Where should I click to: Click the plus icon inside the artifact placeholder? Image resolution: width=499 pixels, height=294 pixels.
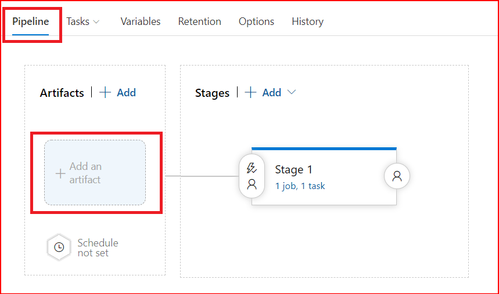[x=60, y=173]
